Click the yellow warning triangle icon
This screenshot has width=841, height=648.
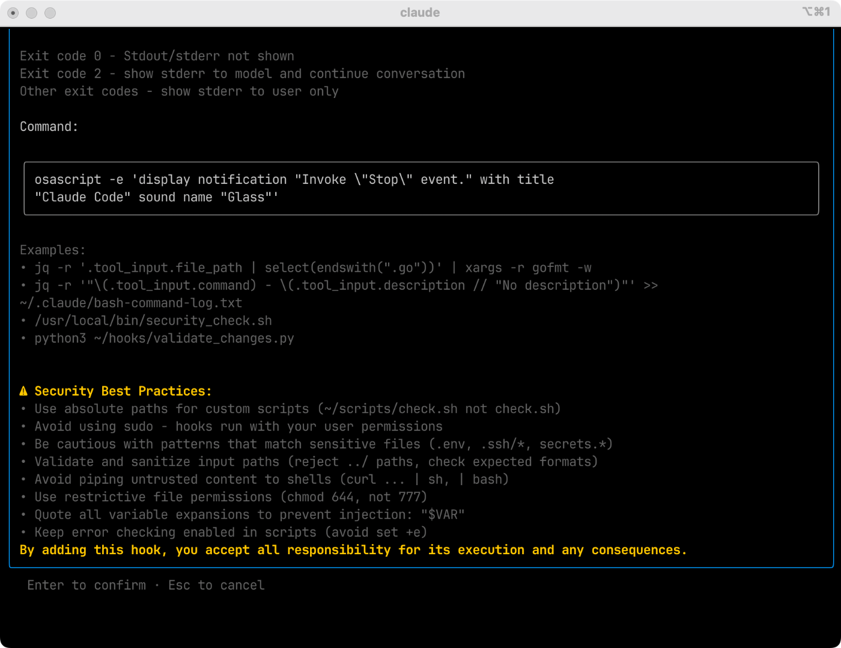24,391
